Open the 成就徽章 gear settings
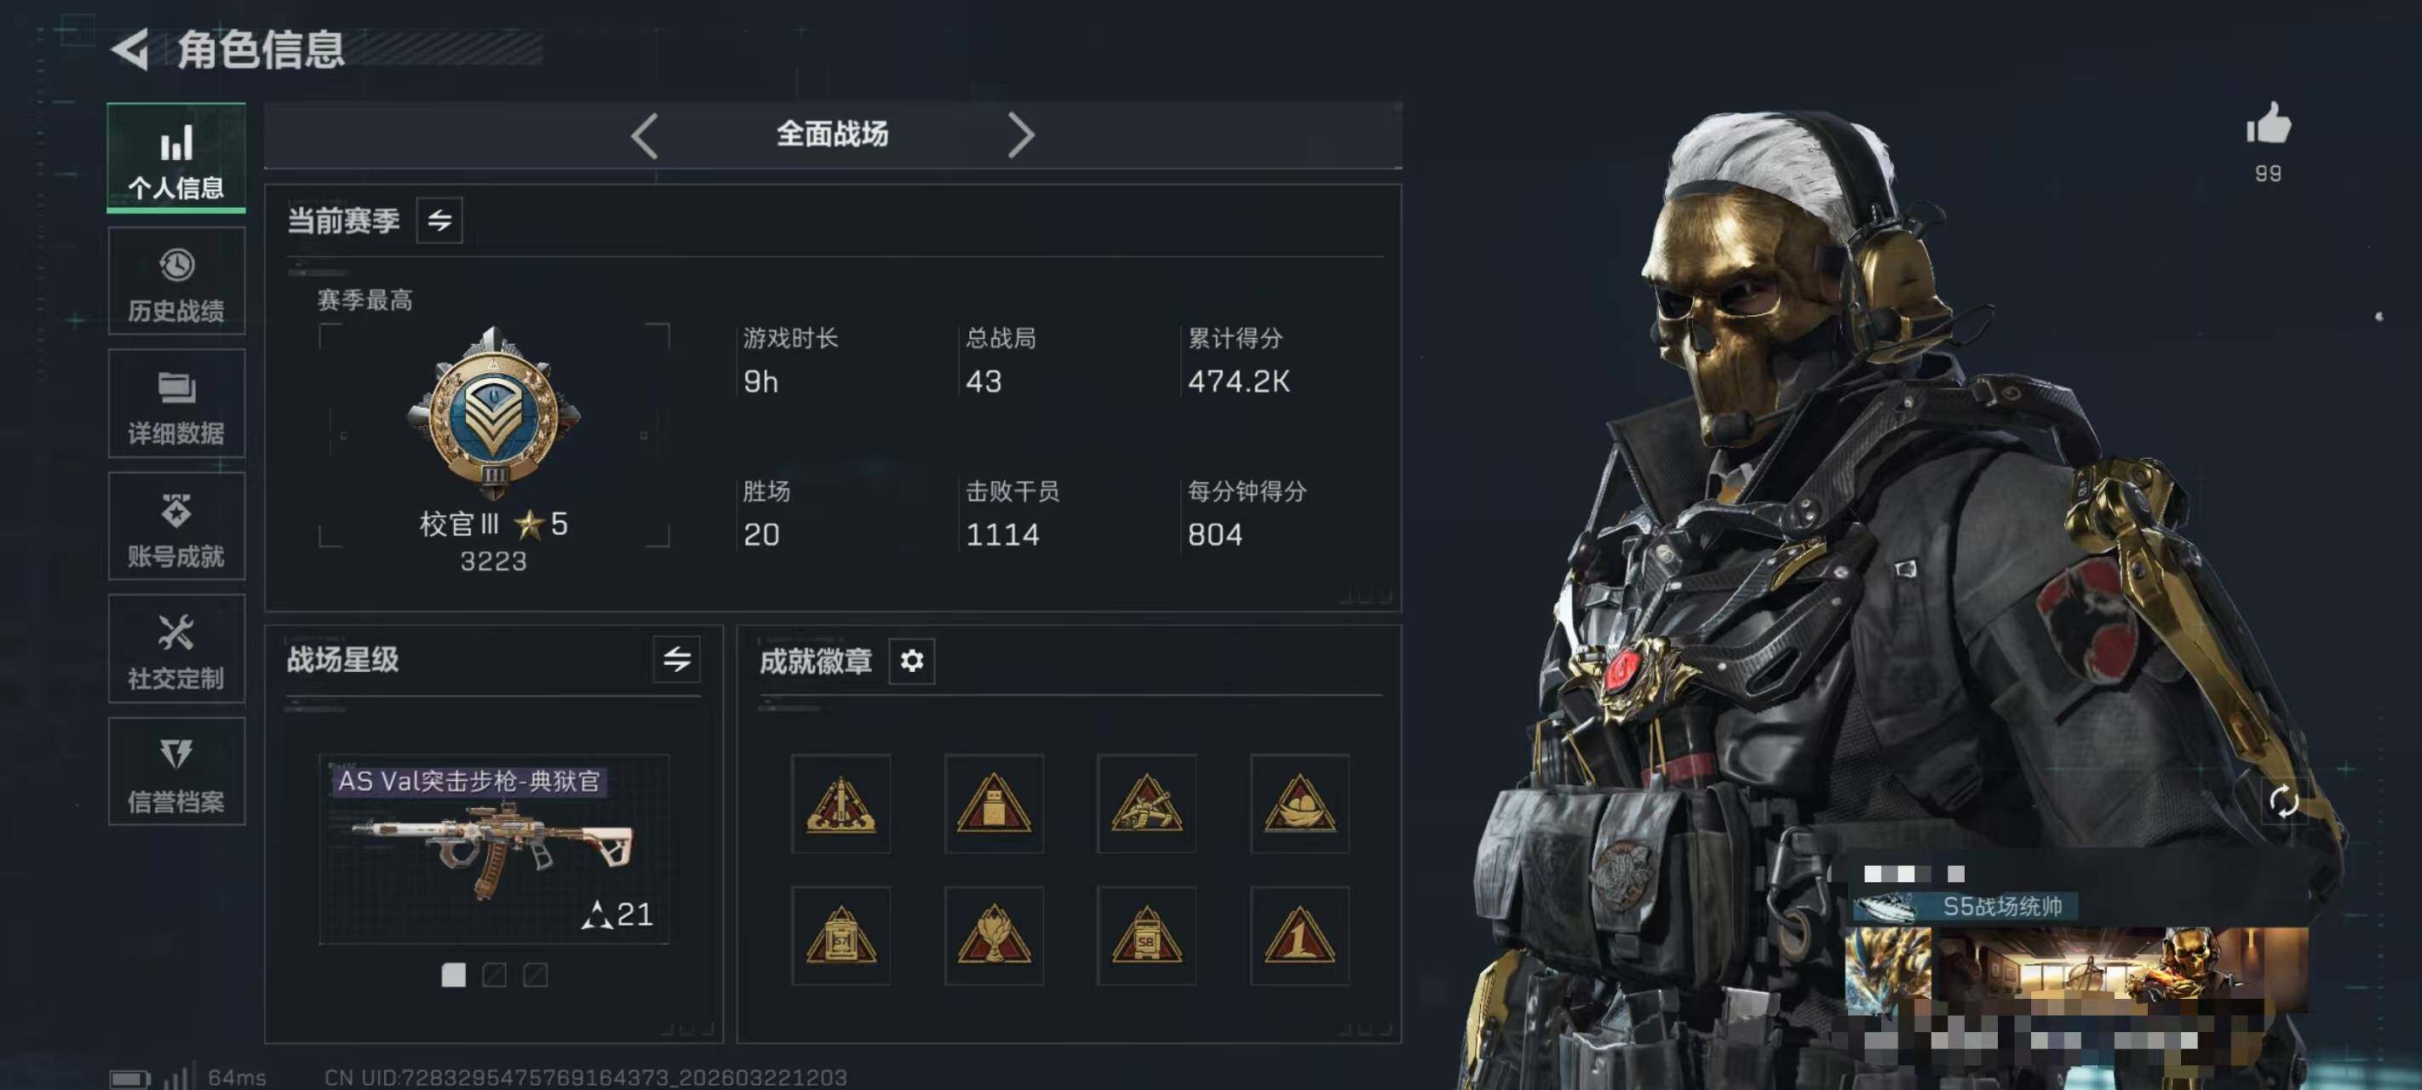2422x1090 pixels. [911, 661]
